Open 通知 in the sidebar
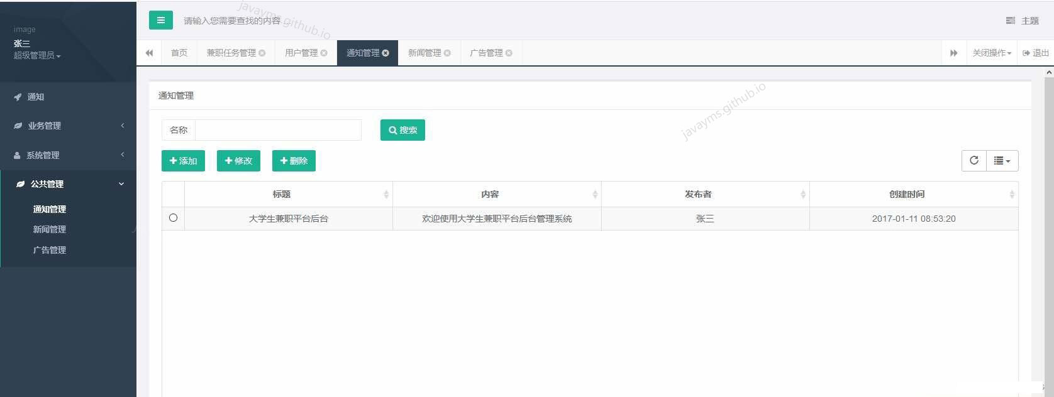This screenshot has width=1054, height=397. tap(68, 97)
